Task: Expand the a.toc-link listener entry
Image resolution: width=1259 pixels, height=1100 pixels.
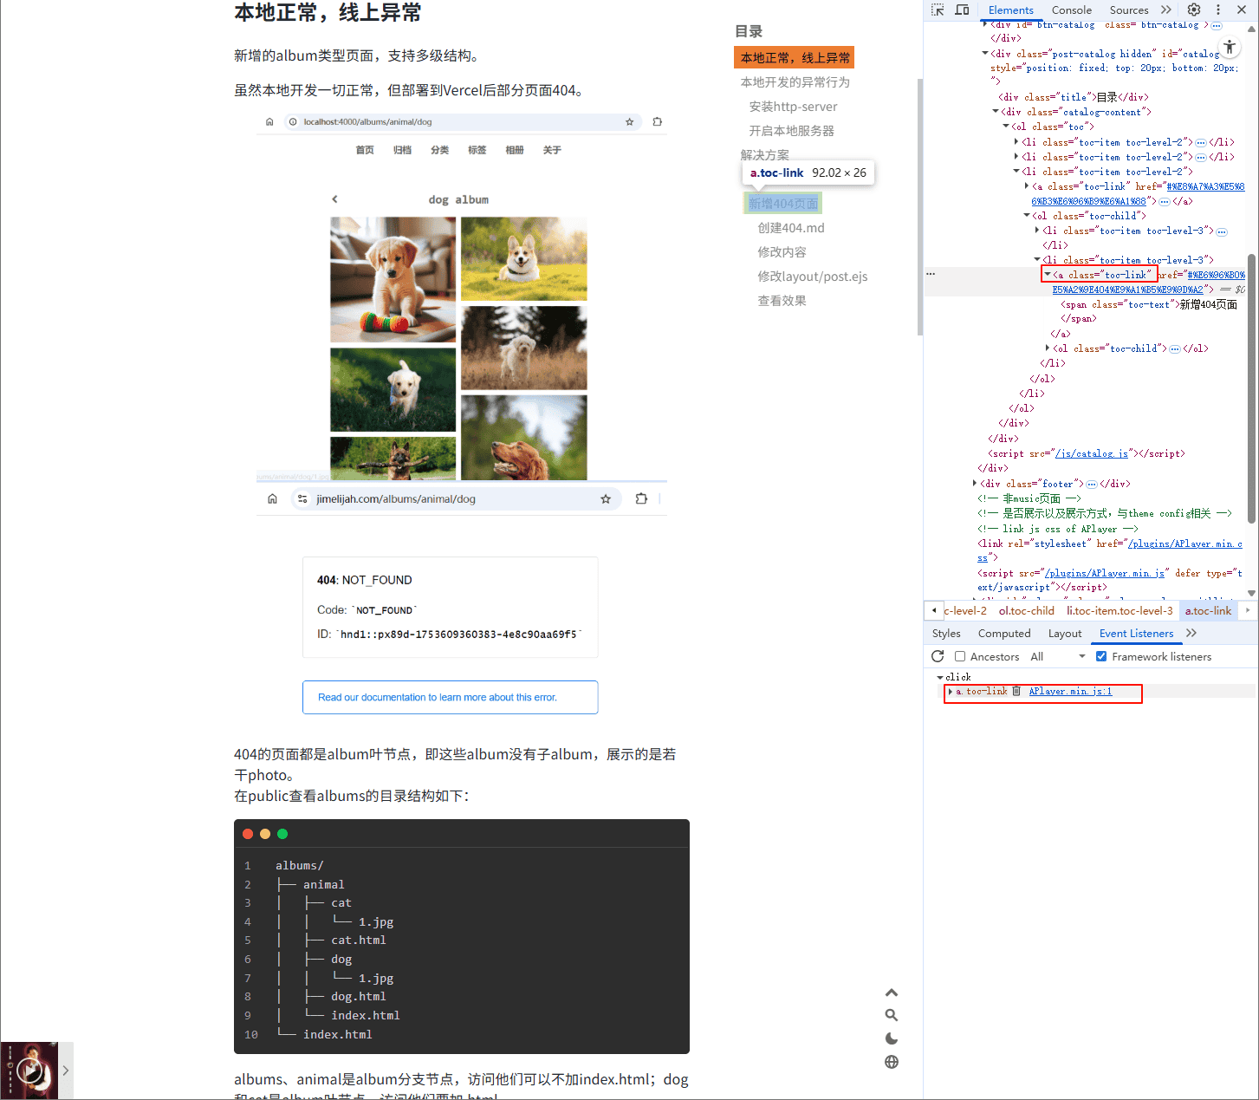Action: pyautogui.click(x=951, y=692)
